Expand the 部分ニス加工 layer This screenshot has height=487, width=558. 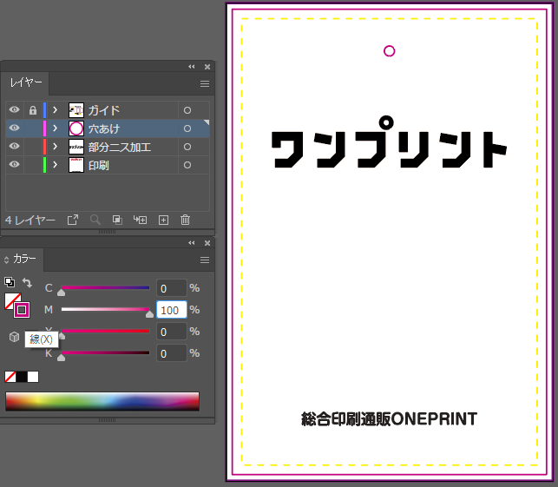coord(55,147)
